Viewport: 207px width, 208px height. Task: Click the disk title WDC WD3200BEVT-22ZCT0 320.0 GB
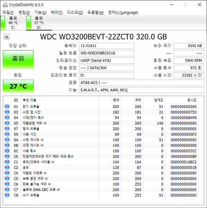tap(103, 37)
